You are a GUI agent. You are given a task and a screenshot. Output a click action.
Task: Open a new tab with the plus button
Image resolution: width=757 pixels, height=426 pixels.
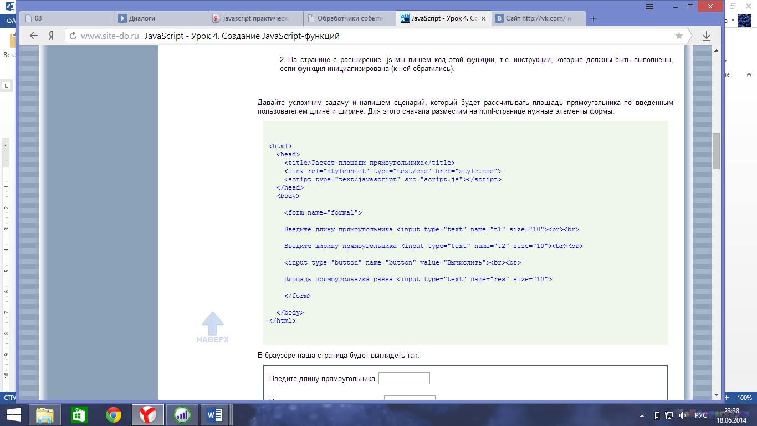pyautogui.click(x=594, y=18)
